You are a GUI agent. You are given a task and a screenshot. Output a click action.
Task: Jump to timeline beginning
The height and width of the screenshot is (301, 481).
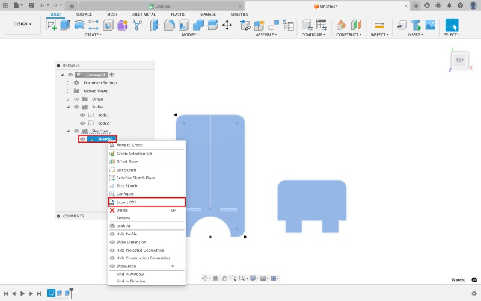[6, 293]
